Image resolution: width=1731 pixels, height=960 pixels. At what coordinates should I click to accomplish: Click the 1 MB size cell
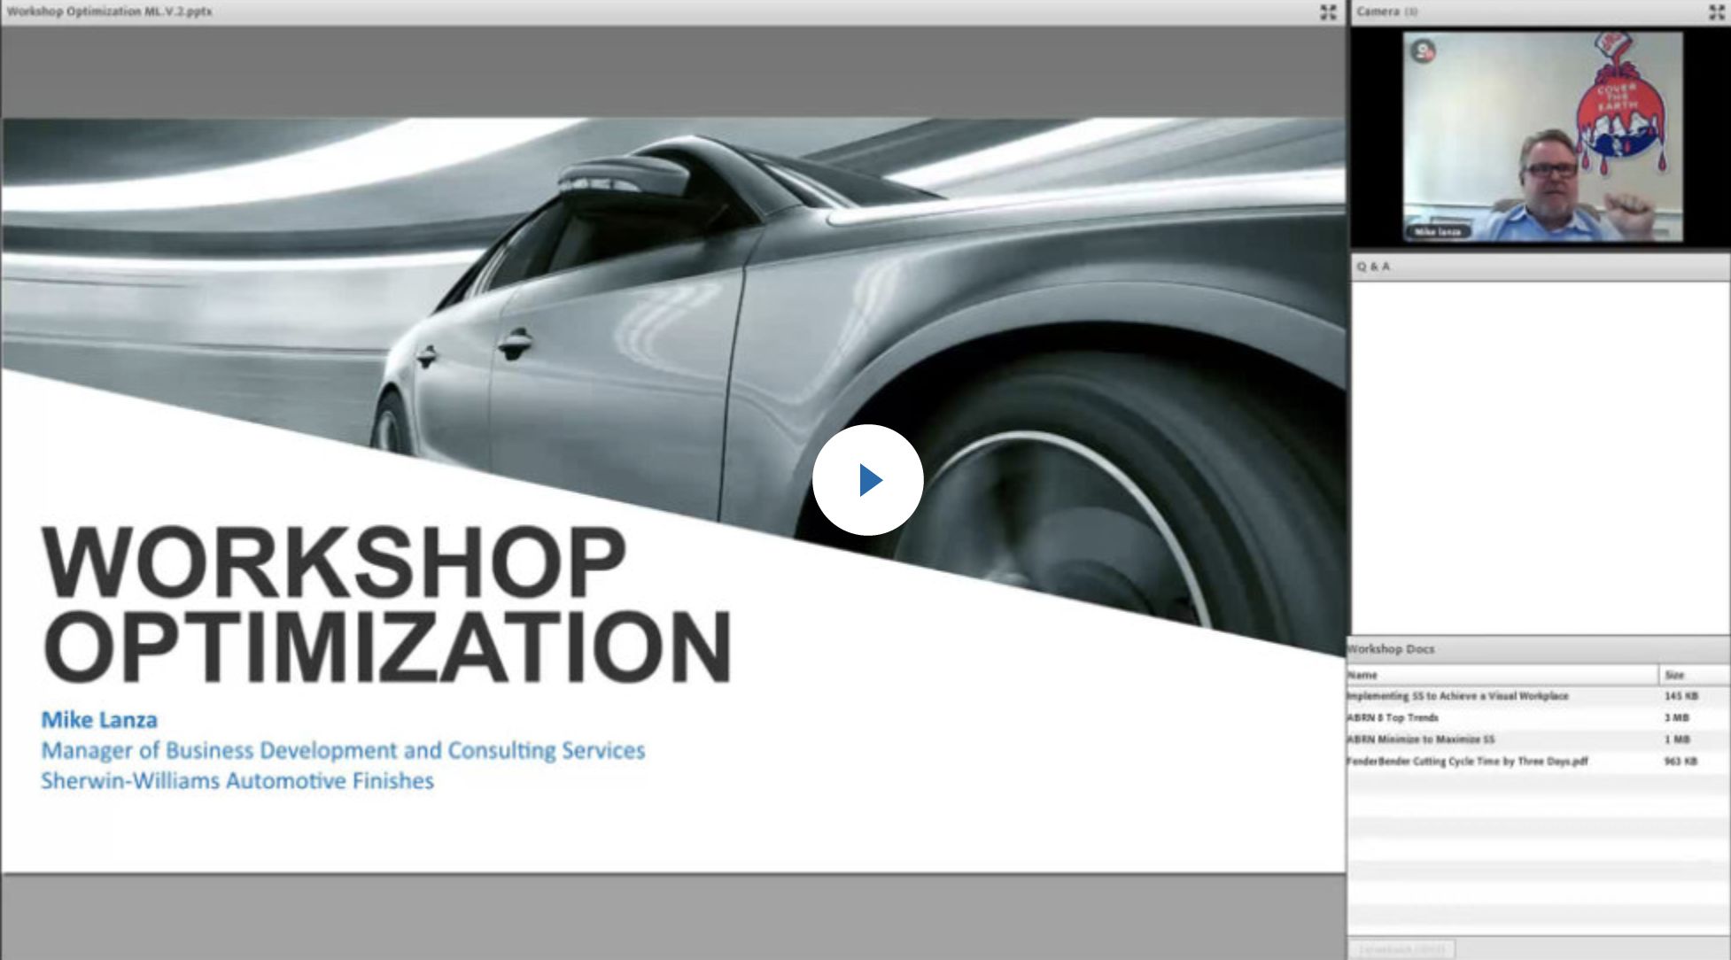pyautogui.click(x=1677, y=739)
